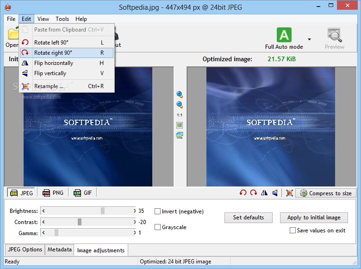Switch to PNG format tab
Screen dimensions: 361x269
pos(53,193)
